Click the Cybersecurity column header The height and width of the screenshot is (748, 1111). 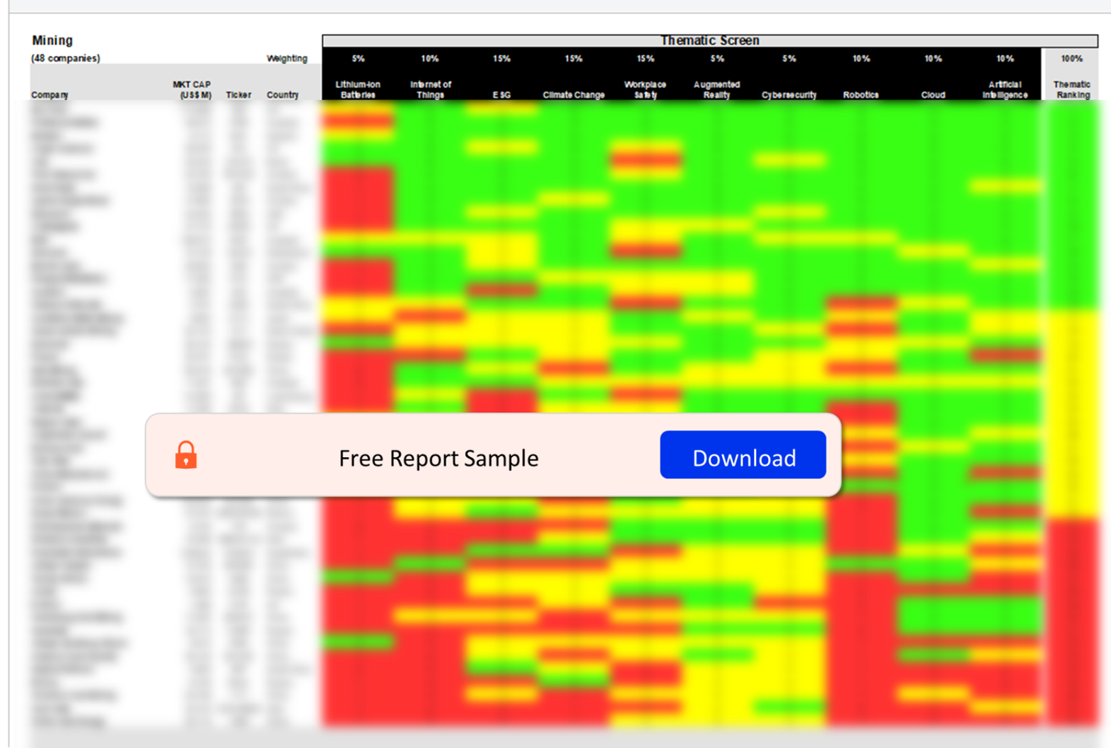point(789,95)
